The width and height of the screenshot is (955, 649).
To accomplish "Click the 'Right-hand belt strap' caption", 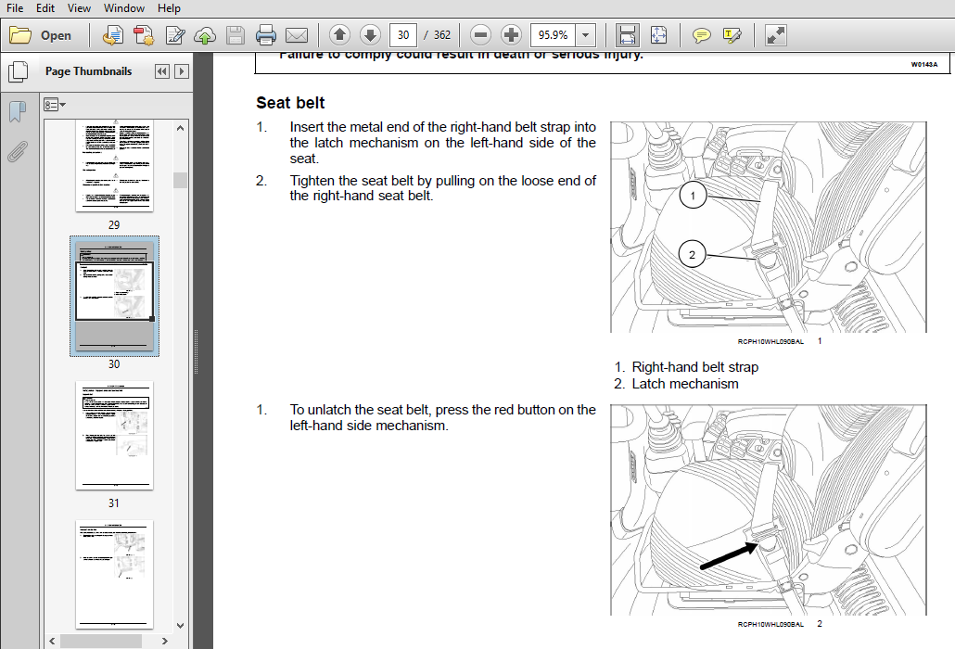I will [695, 367].
